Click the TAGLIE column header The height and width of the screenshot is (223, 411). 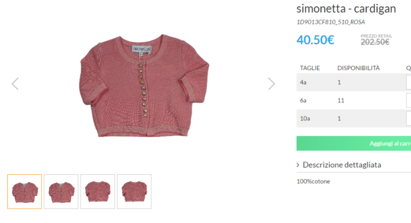pos(310,68)
